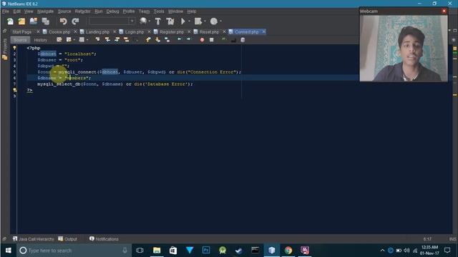Image resolution: width=458 pixels, height=257 pixels.
Task: Start macro recording with red circle
Action: coord(202,40)
